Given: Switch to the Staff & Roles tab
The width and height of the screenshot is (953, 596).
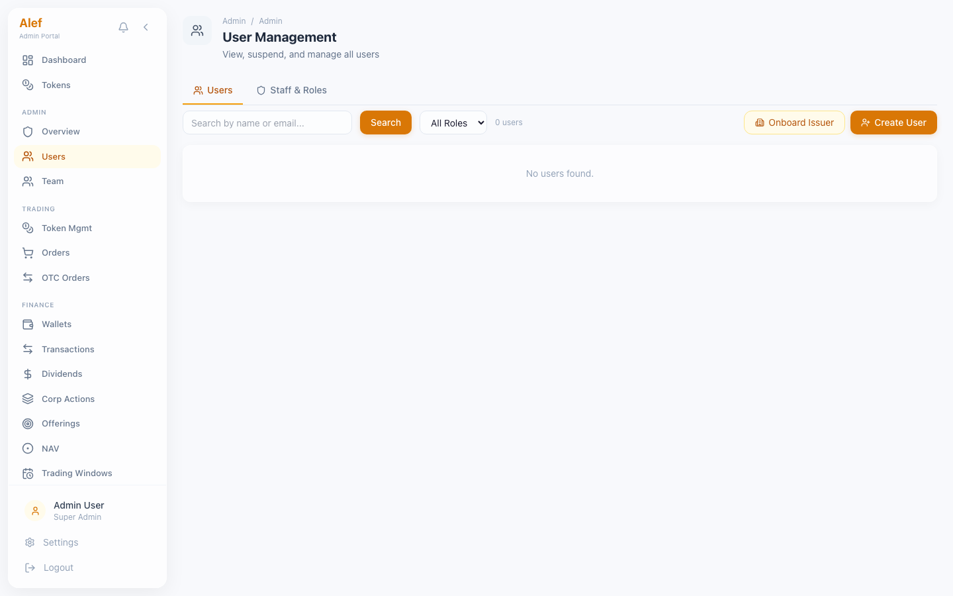Looking at the screenshot, I should point(292,90).
